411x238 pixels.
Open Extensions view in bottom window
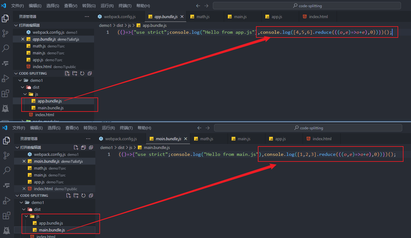click(6, 216)
